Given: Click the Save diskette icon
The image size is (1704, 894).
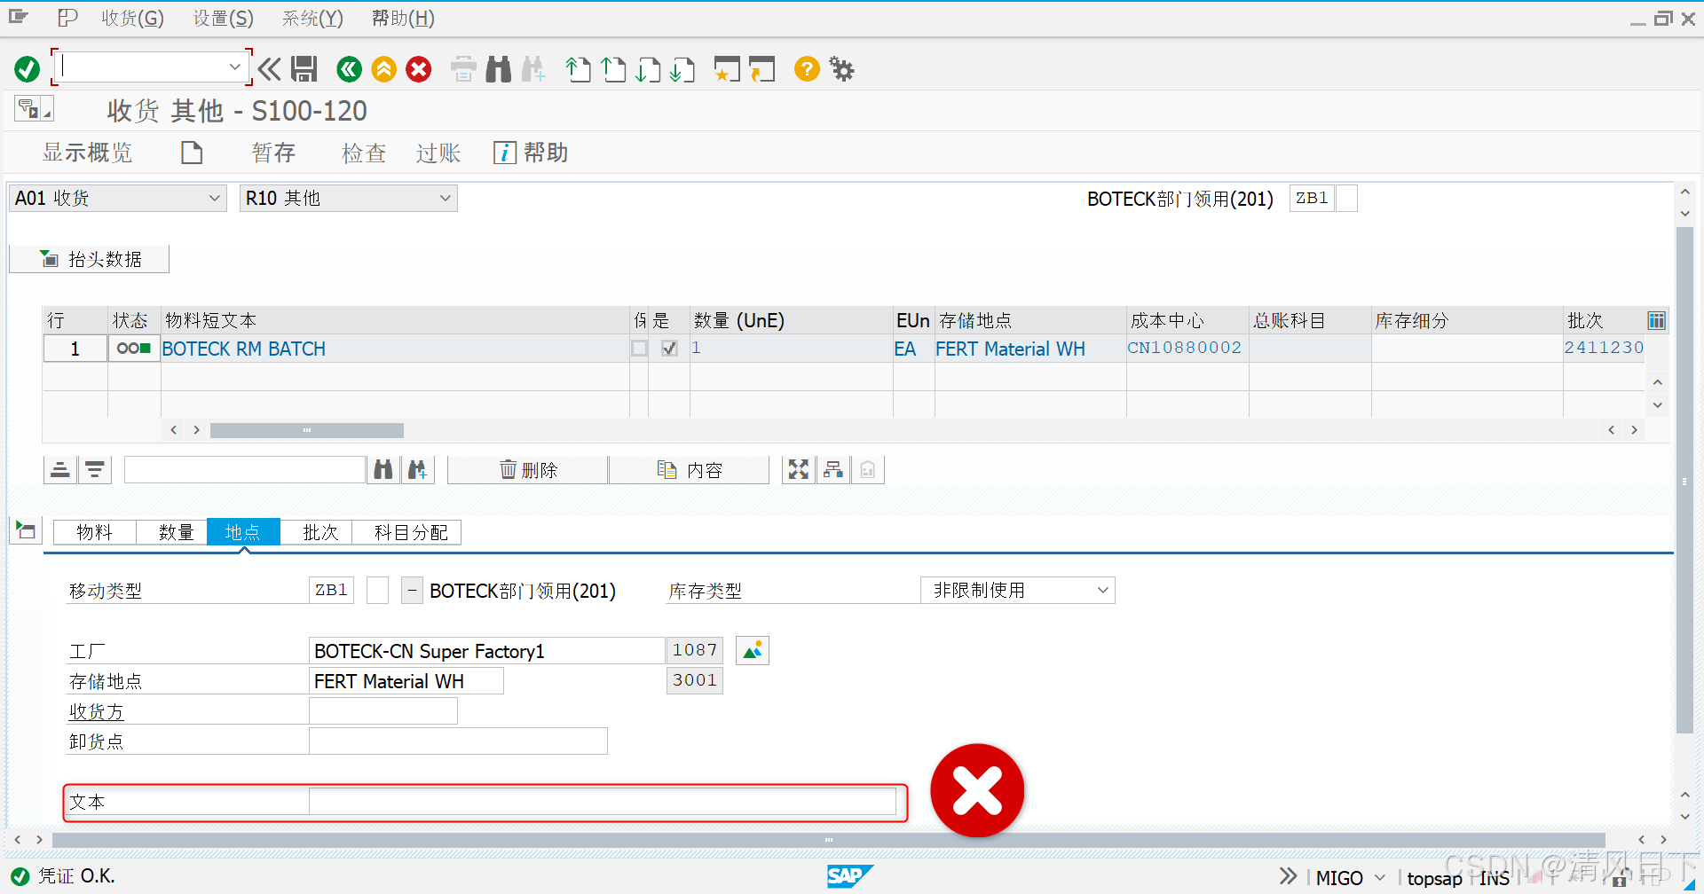Looking at the screenshot, I should click(x=304, y=68).
